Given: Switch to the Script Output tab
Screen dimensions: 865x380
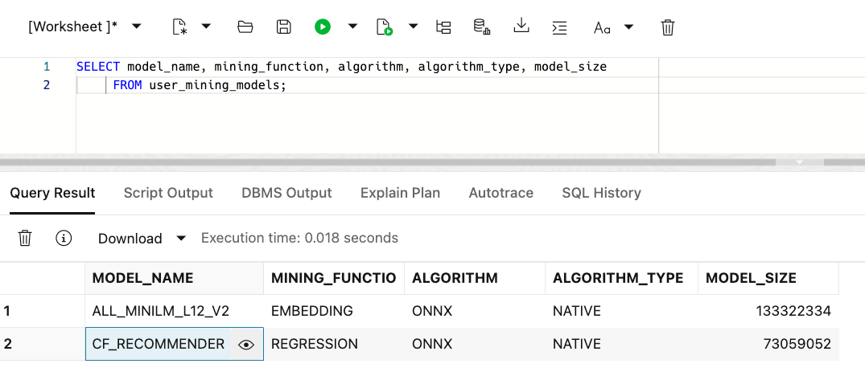Looking at the screenshot, I should coord(168,193).
